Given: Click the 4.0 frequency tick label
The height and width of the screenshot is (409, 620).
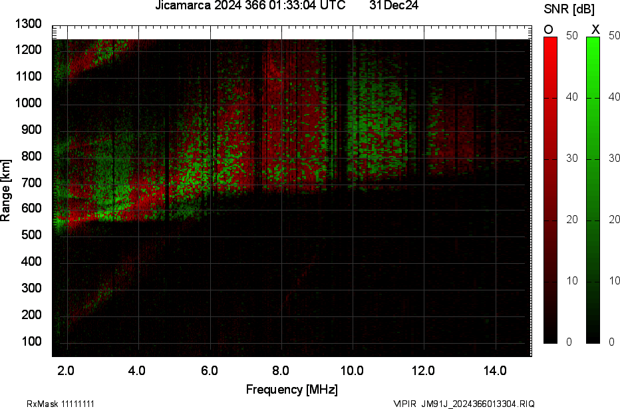Looking at the screenshot, I should tap(137, 371).
